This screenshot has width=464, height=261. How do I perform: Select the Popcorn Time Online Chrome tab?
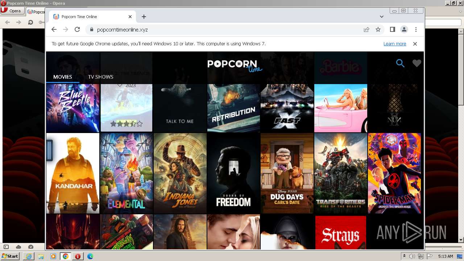92,17
